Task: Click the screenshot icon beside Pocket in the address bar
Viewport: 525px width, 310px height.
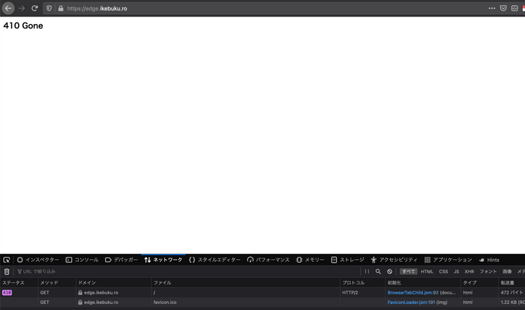Action: (514, 8)
